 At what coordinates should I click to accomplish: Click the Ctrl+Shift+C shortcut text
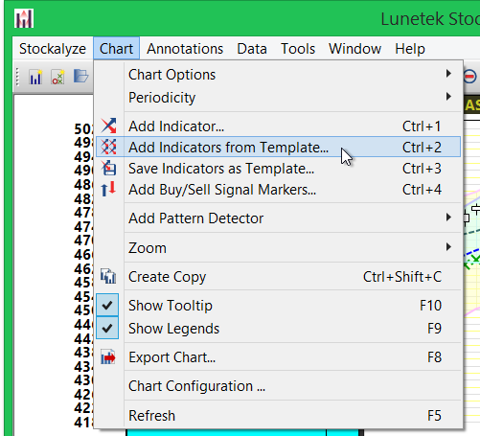(x=402, y=277)
